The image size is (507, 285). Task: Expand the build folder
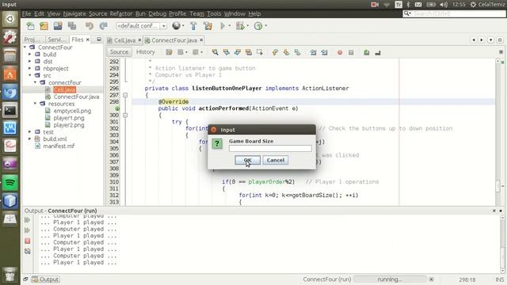[x=30, y=55]
